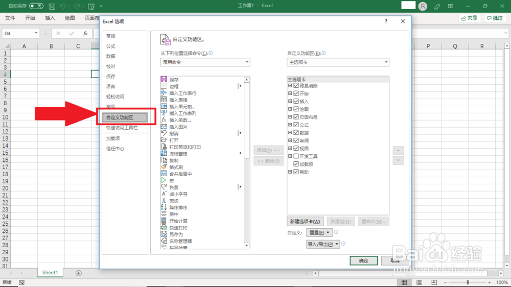Select Insert Picture command icon
The height and width of the screenshot is (287, 511).
pos(164,127)
